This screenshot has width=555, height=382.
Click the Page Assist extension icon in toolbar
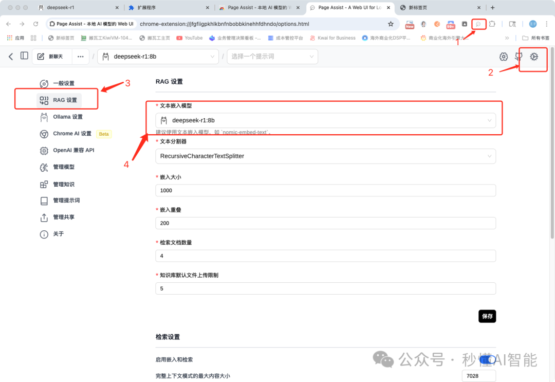click(478, 24)
